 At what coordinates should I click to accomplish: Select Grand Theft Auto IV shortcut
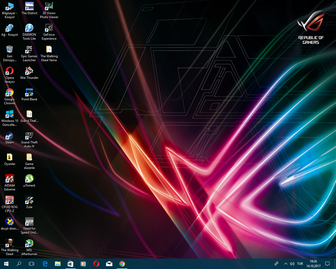tap(29, 140)
